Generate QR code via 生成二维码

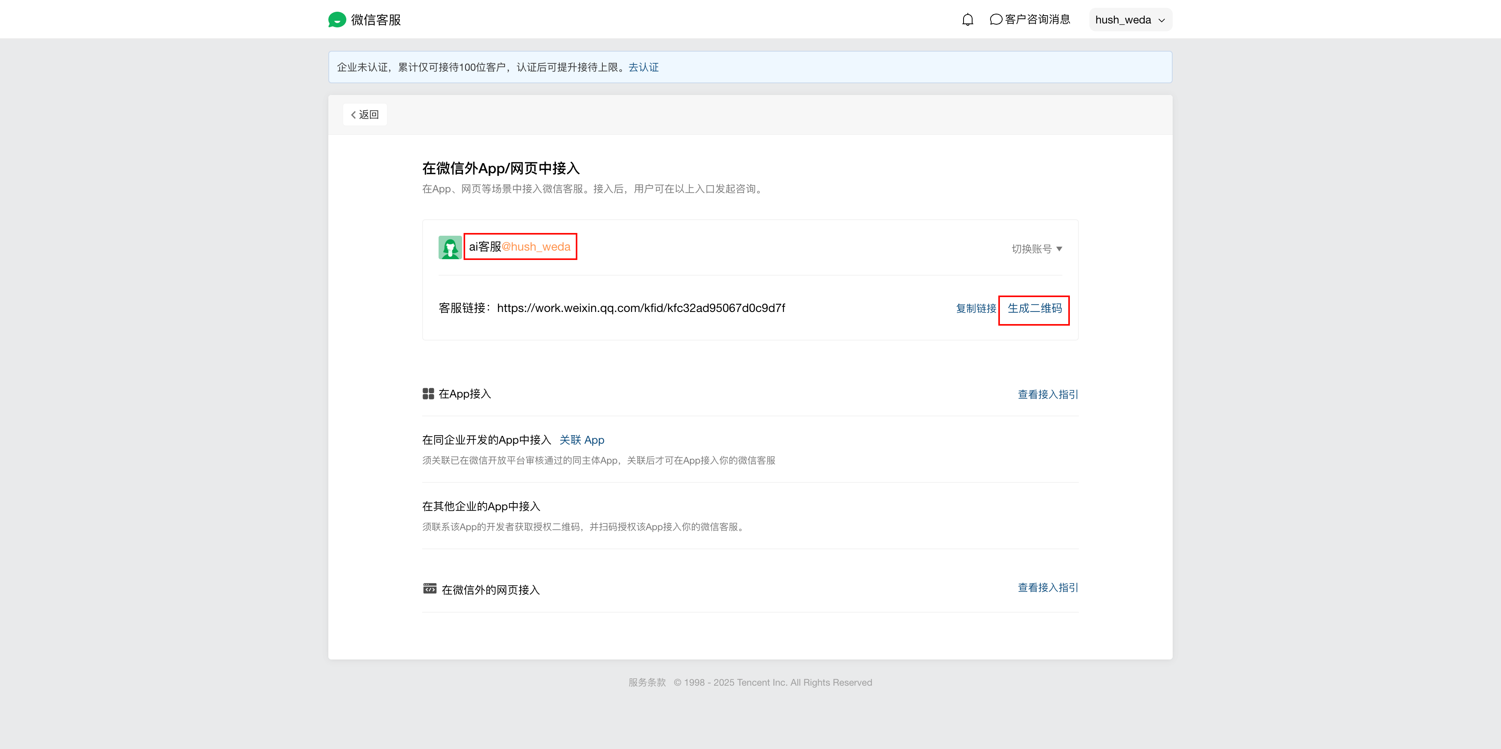pyautogui.click(x=1034, y=308)
